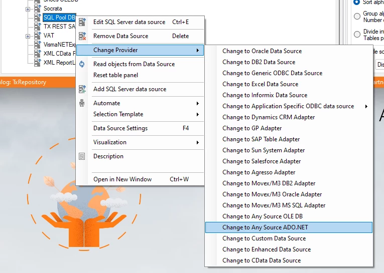
Task: Choose Data Source Settings
Action: point(140,128)
